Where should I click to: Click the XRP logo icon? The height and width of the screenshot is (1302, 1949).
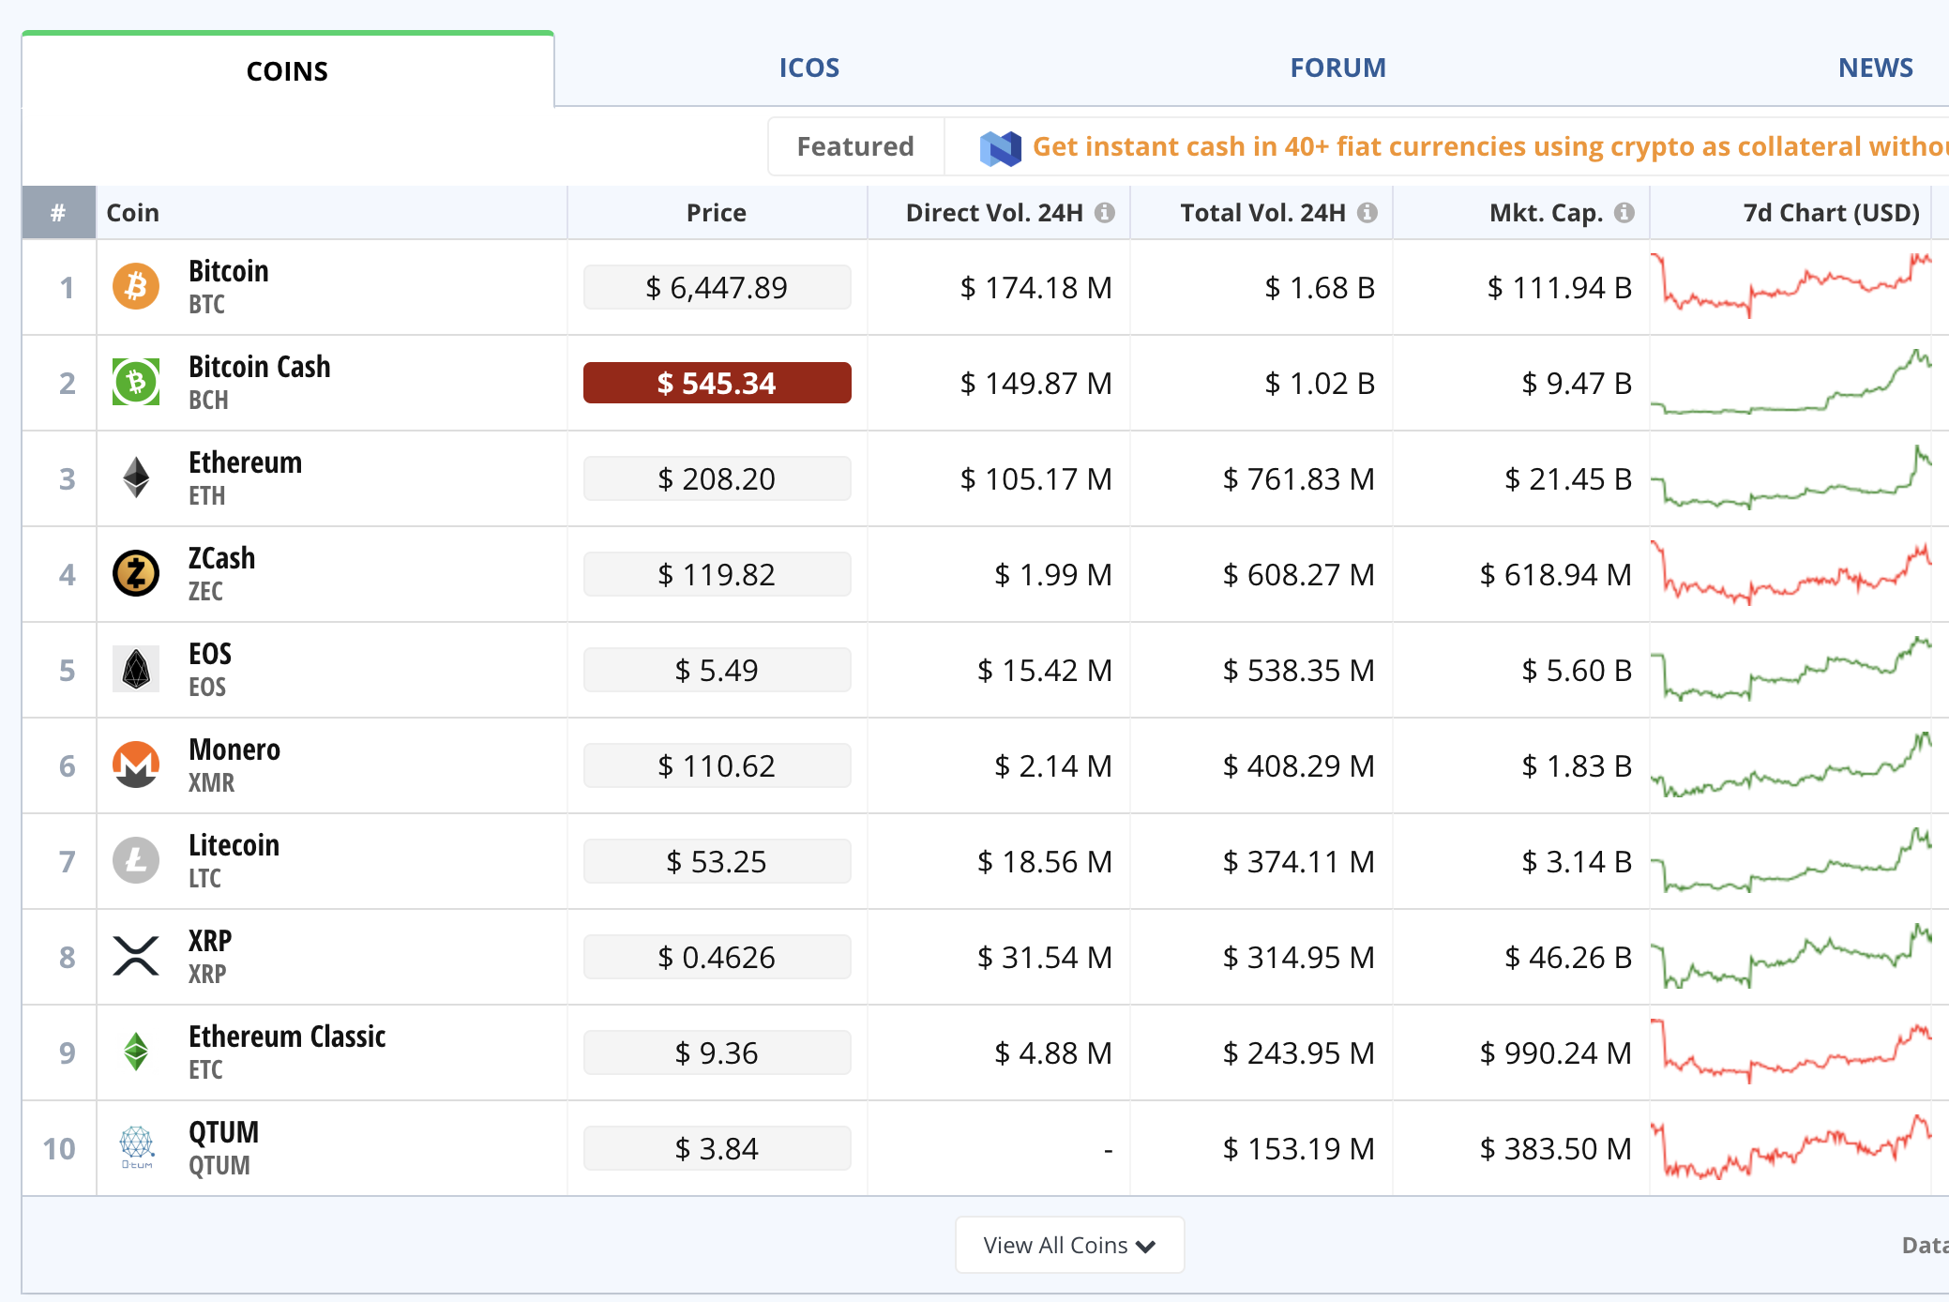pos(136,956)
